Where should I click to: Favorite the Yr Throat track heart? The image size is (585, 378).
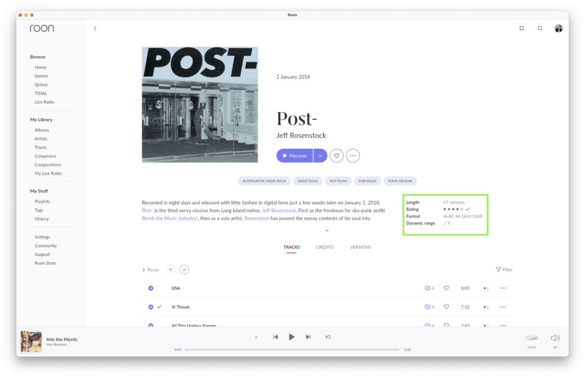coord(446,307)
